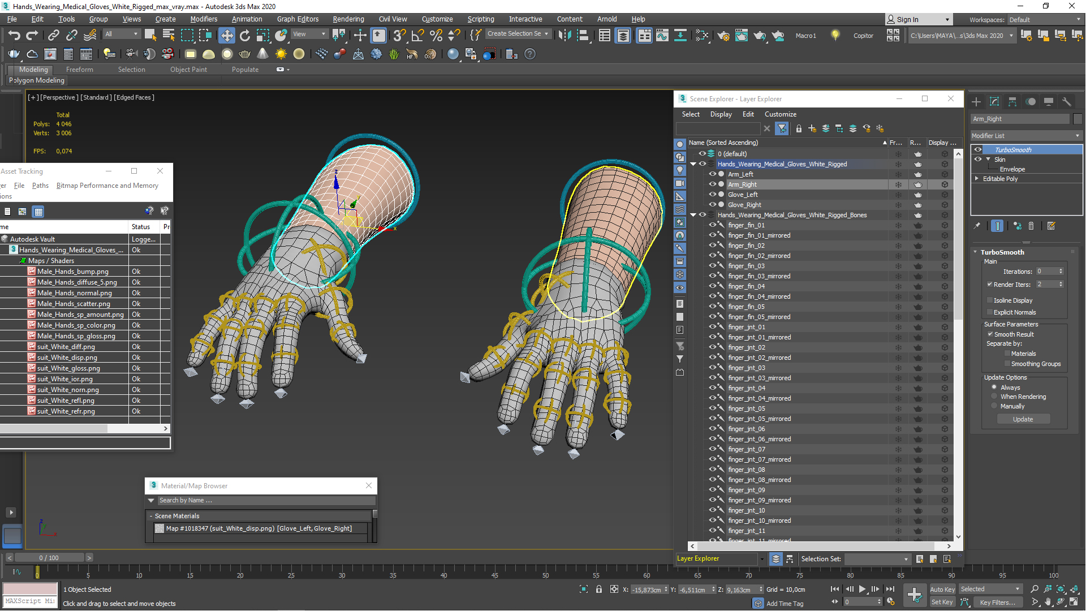This screenshot has width=1086, height=611.
Task: Open the Hierarchy command panel tab
Action: (x=1012, y=102)
